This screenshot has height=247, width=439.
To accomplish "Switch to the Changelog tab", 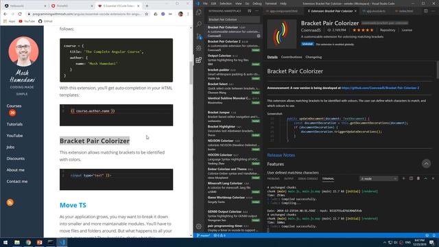I will point(313,57).
